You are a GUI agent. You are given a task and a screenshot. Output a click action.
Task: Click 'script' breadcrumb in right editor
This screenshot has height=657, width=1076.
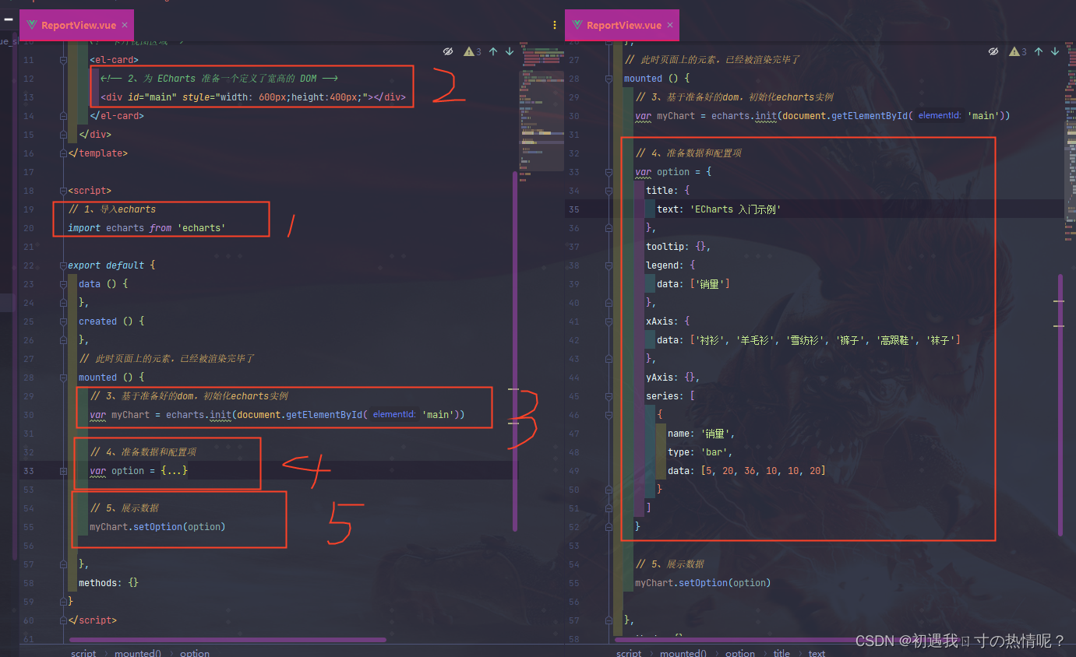[629, 652]
